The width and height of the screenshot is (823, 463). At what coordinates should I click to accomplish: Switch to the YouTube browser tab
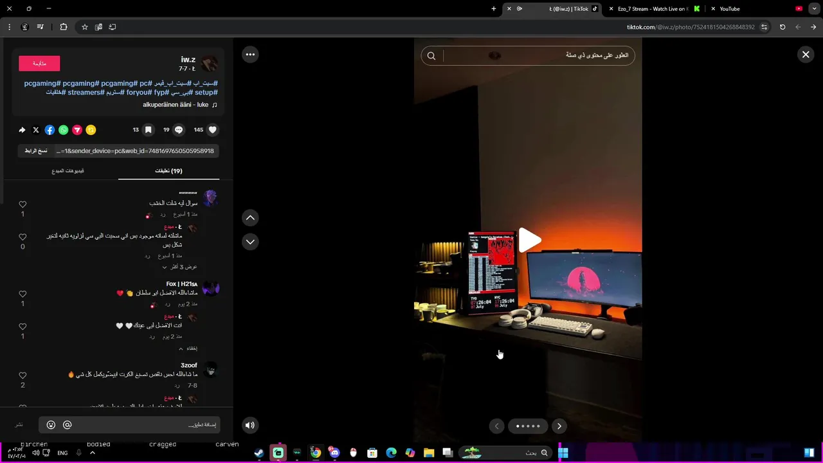(756, 9)
